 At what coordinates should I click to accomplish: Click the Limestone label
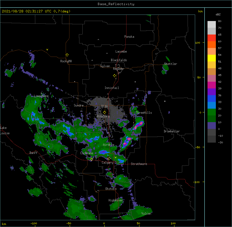tap(41, 96)
